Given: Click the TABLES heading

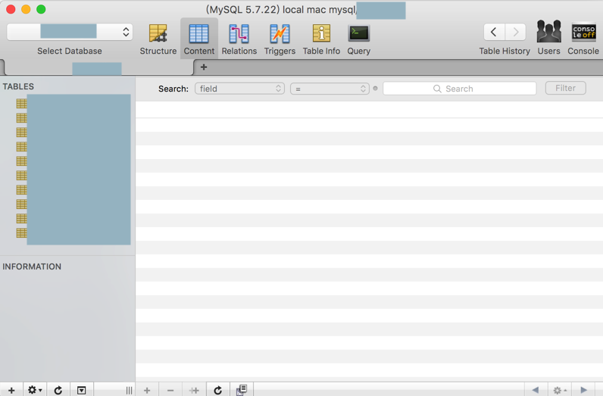Looking at the screenshot, I should (18, 86).
